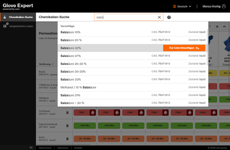Select suggestion Salzsäure 31%
Viewport: 230px width, 150px height.
[x=133, y=95]
